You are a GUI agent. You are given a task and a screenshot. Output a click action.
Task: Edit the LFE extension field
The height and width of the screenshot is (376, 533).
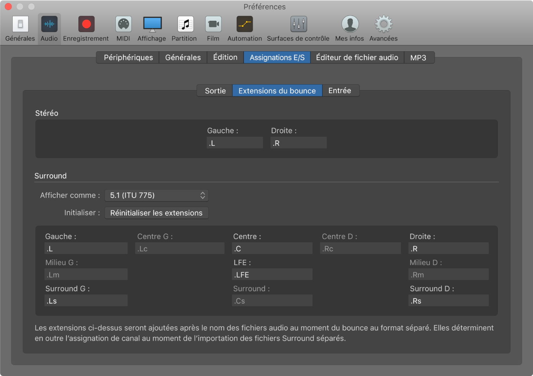[x=272, y=275]
